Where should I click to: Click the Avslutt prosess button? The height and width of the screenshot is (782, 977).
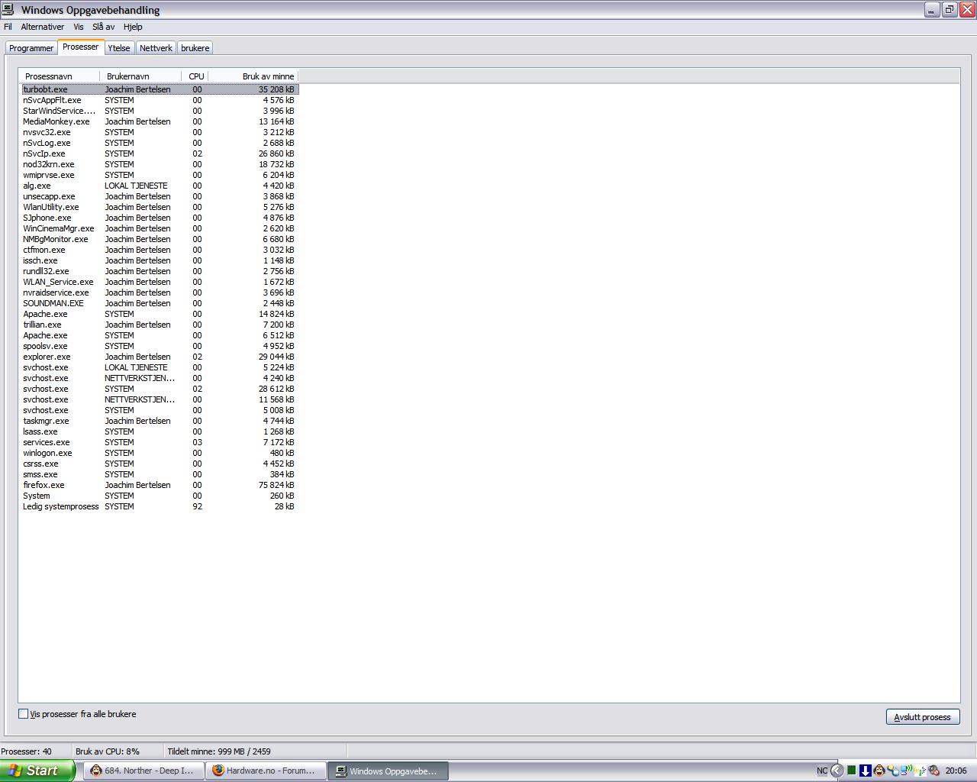pos(922,717)
